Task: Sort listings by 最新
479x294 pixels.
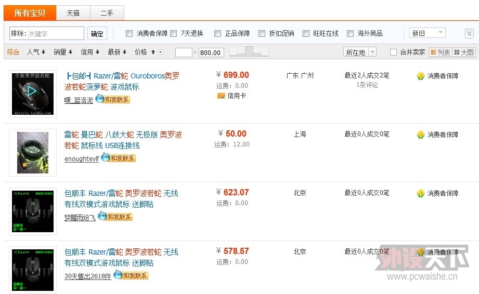Action: (118, 52)
